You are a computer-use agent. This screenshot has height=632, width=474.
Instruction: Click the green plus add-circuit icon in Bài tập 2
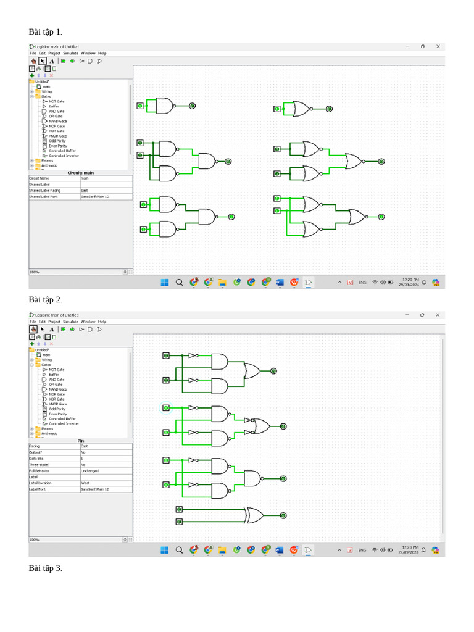[32, 344]
